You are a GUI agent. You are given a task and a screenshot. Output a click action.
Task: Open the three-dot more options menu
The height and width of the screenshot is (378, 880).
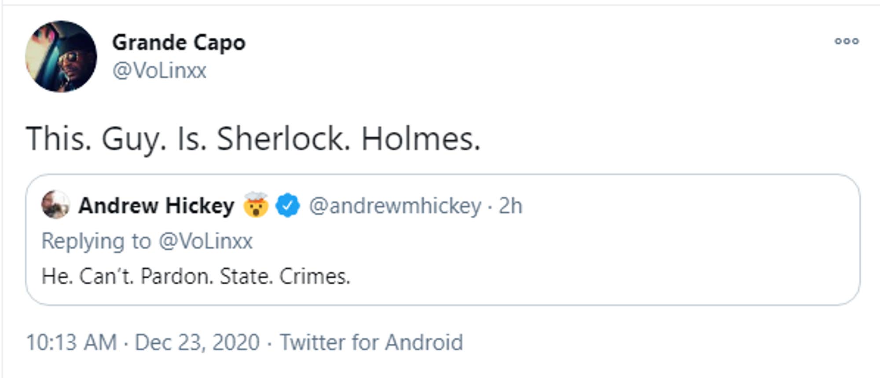[x=847, y=41]
